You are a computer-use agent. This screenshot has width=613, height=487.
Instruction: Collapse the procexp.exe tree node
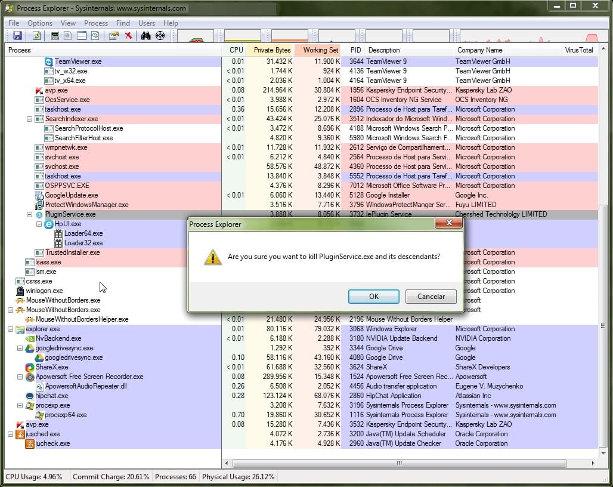tap(20, 406)
